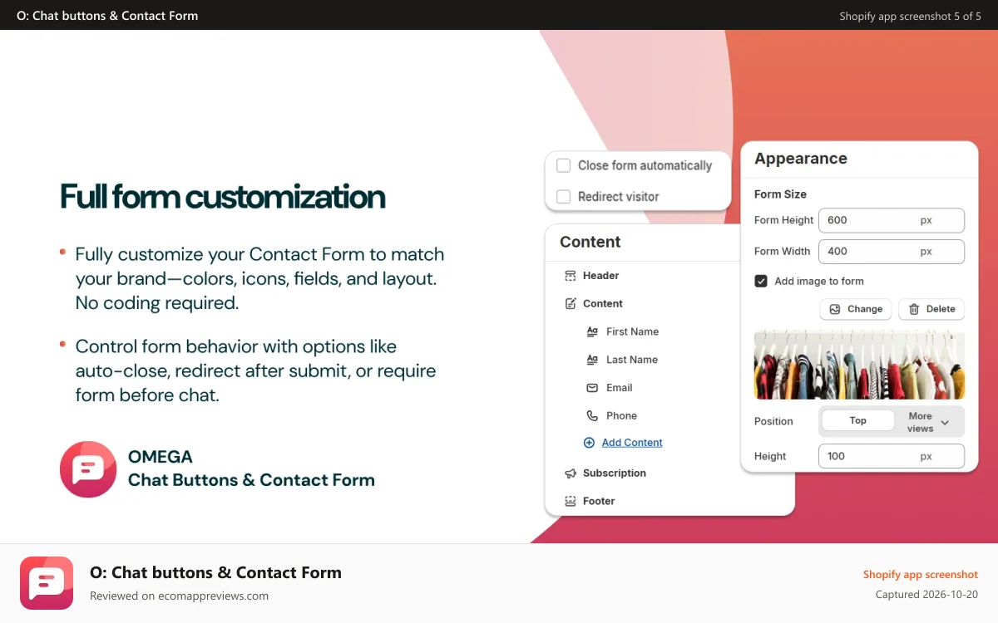
Task: Click the Form Size label
Action: click(x=780, y=194)
